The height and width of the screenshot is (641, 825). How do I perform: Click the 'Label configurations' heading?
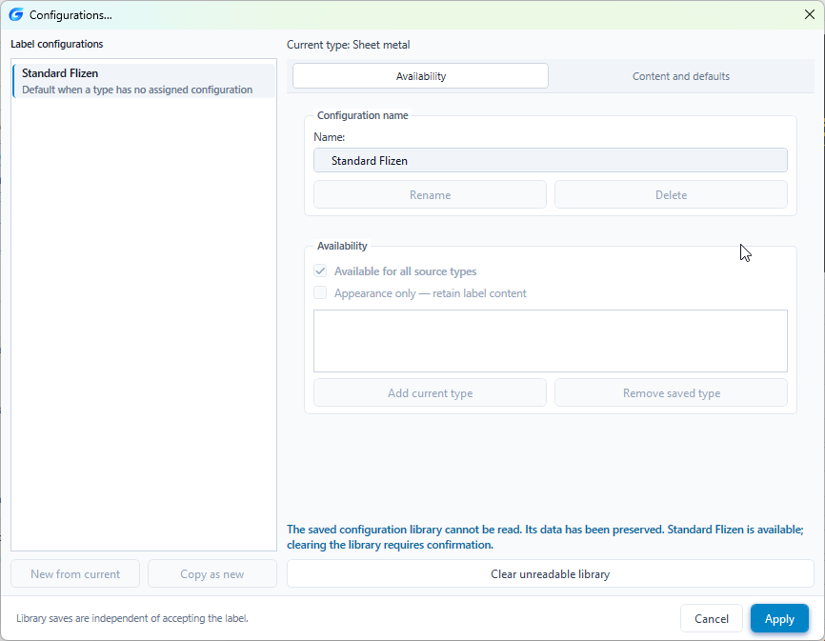[57, 44]
